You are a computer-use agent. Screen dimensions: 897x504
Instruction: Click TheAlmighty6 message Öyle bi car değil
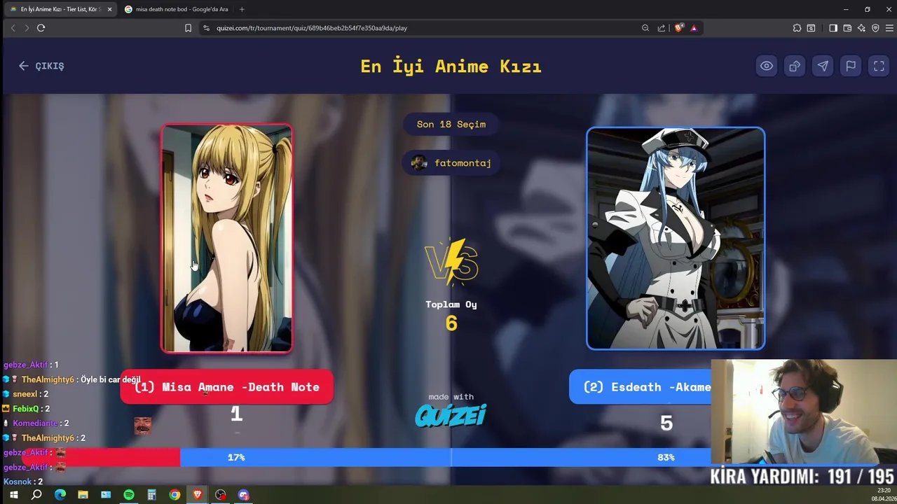(x=72, y=379)
